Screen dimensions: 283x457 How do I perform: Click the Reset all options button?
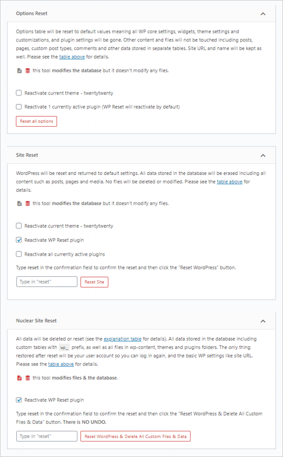36,121
